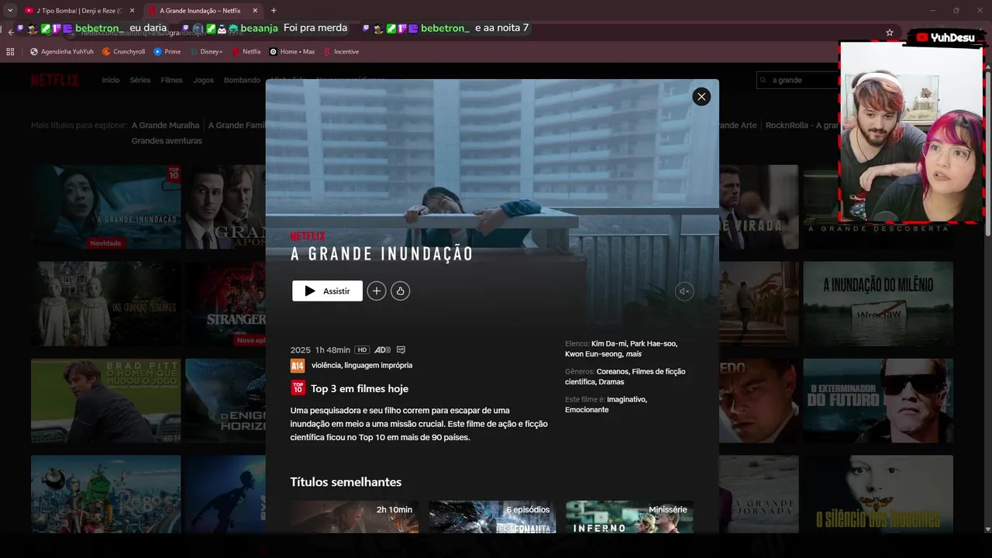Open the Prime bookmark

tap(167, 52)
